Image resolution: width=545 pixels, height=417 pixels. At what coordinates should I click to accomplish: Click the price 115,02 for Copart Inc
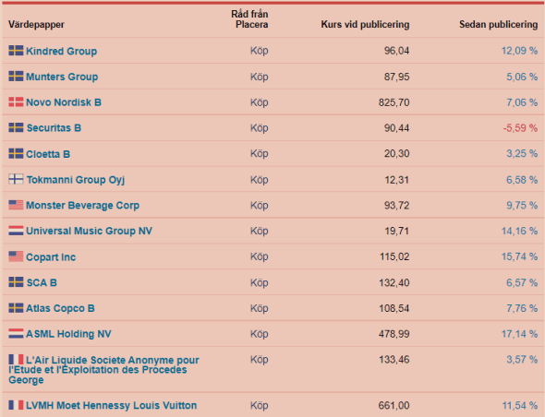[394, 256]
